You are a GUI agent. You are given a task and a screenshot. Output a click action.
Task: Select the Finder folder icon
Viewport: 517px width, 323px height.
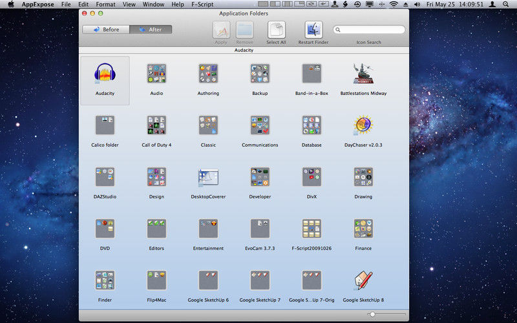point(105,280)
